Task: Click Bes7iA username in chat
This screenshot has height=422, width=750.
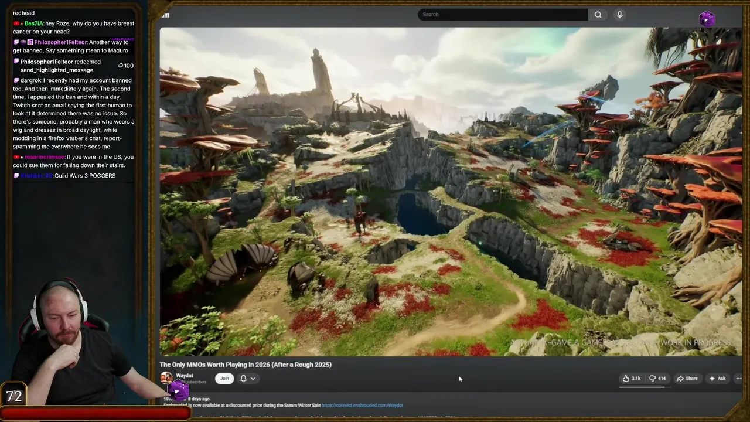Action: (x=33, y=23)
